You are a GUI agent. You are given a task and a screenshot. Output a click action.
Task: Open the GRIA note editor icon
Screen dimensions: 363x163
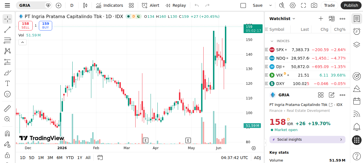pos(332,95)
